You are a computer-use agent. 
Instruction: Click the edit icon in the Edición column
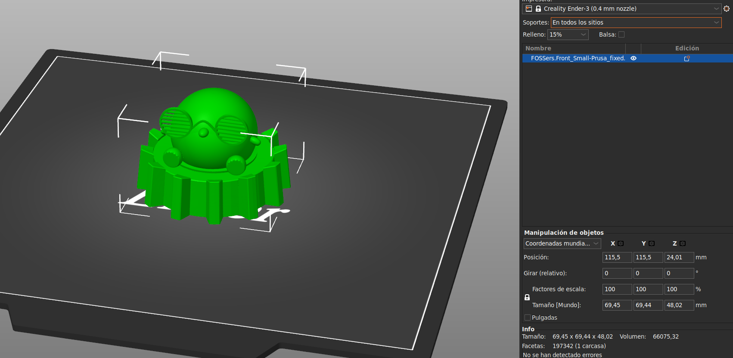[x=687, y=58]
